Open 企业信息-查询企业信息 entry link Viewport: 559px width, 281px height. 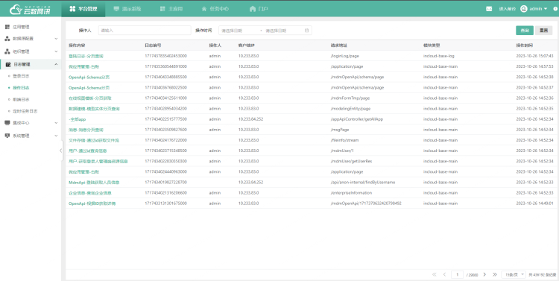pyautogui.click(x=90, y=193)
